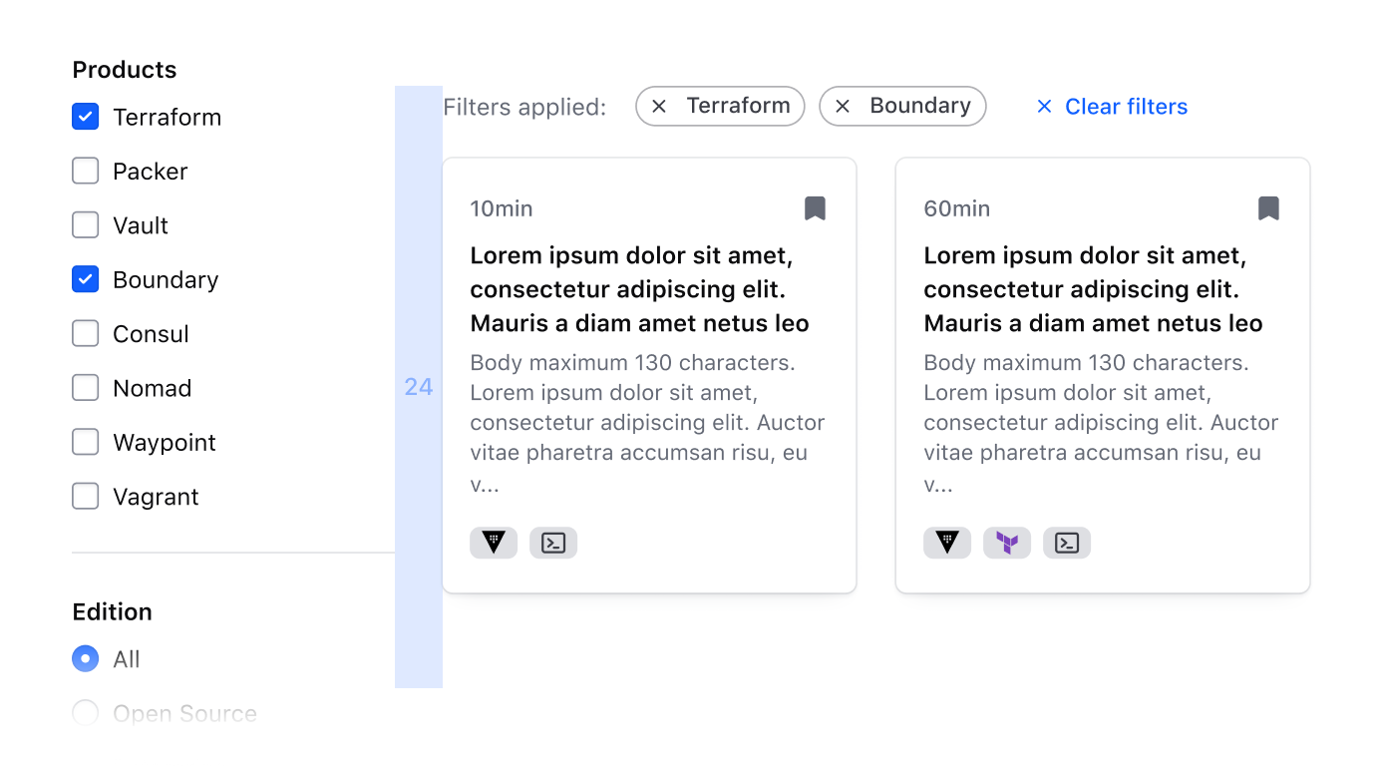The height and width of the screenshot is (766, 1382).
Task: Select the Nomad product filter
Action: click(86, 388)
